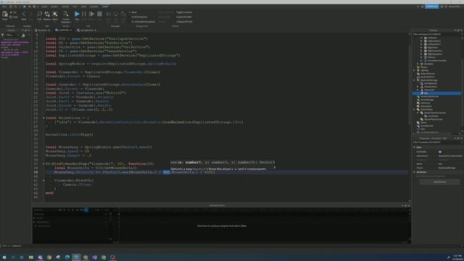Click the Collaborate button at top right

432,7
